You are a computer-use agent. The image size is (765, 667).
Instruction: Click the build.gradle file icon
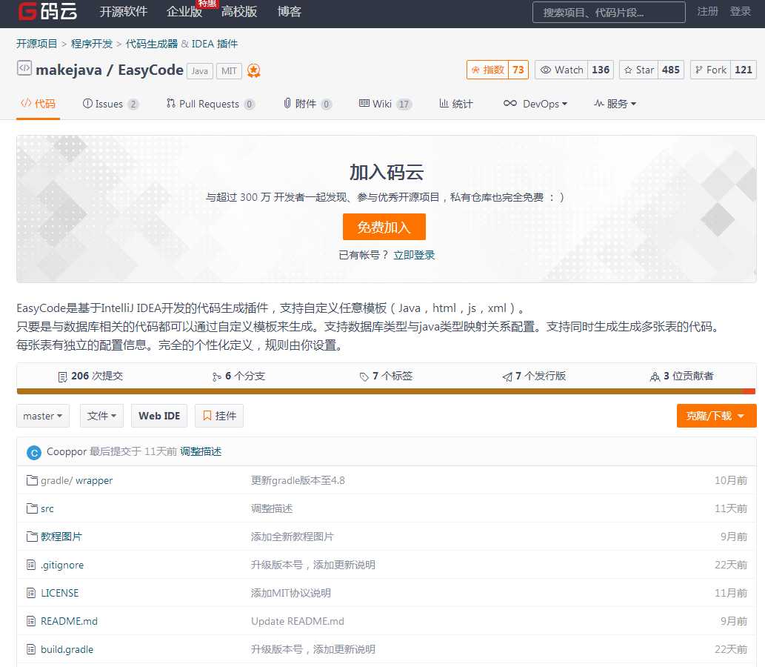click(31, 649)
